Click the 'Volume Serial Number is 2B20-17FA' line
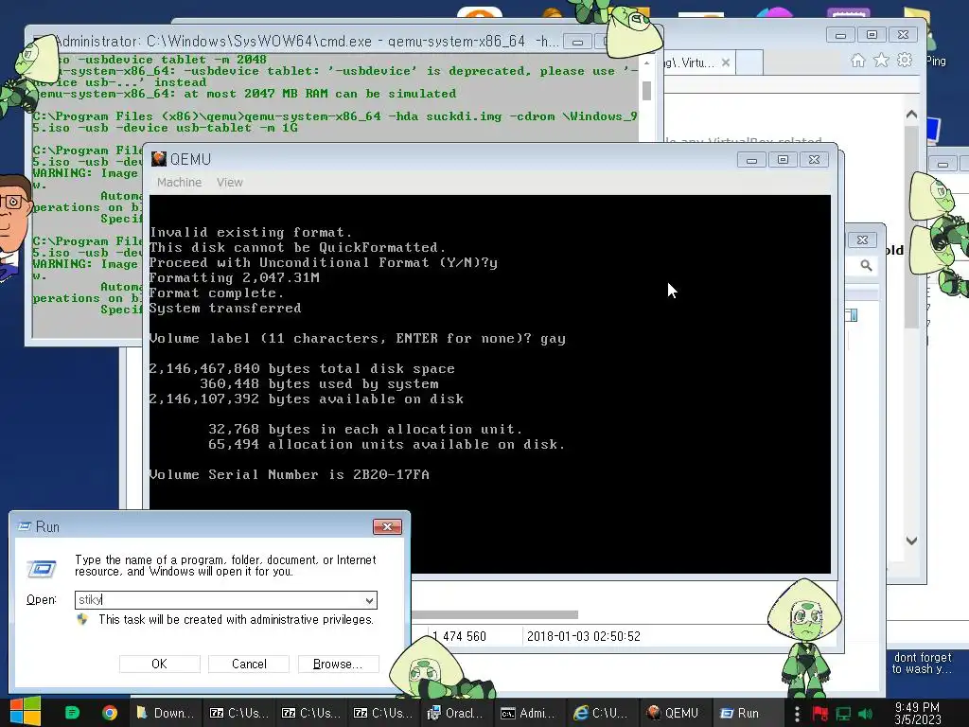 coord(290,474)
